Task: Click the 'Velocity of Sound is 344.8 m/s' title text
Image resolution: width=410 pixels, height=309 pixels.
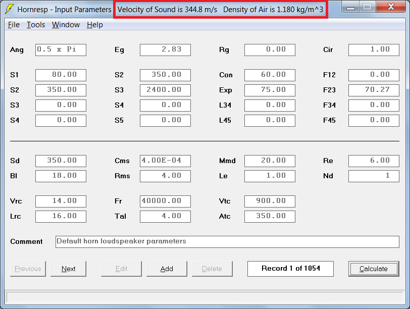Action: coord(167,10)
